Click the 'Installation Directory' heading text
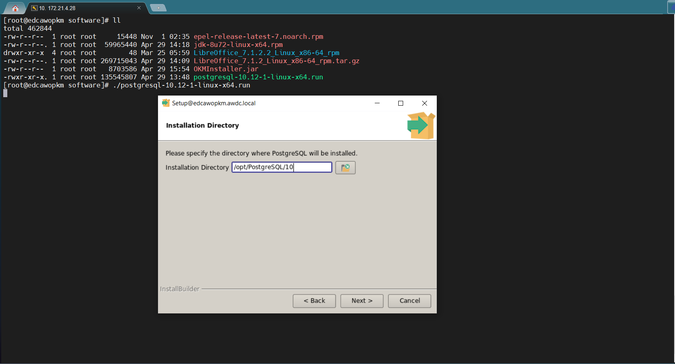Screen dimensions: 675x364 [x=203, y=126]
